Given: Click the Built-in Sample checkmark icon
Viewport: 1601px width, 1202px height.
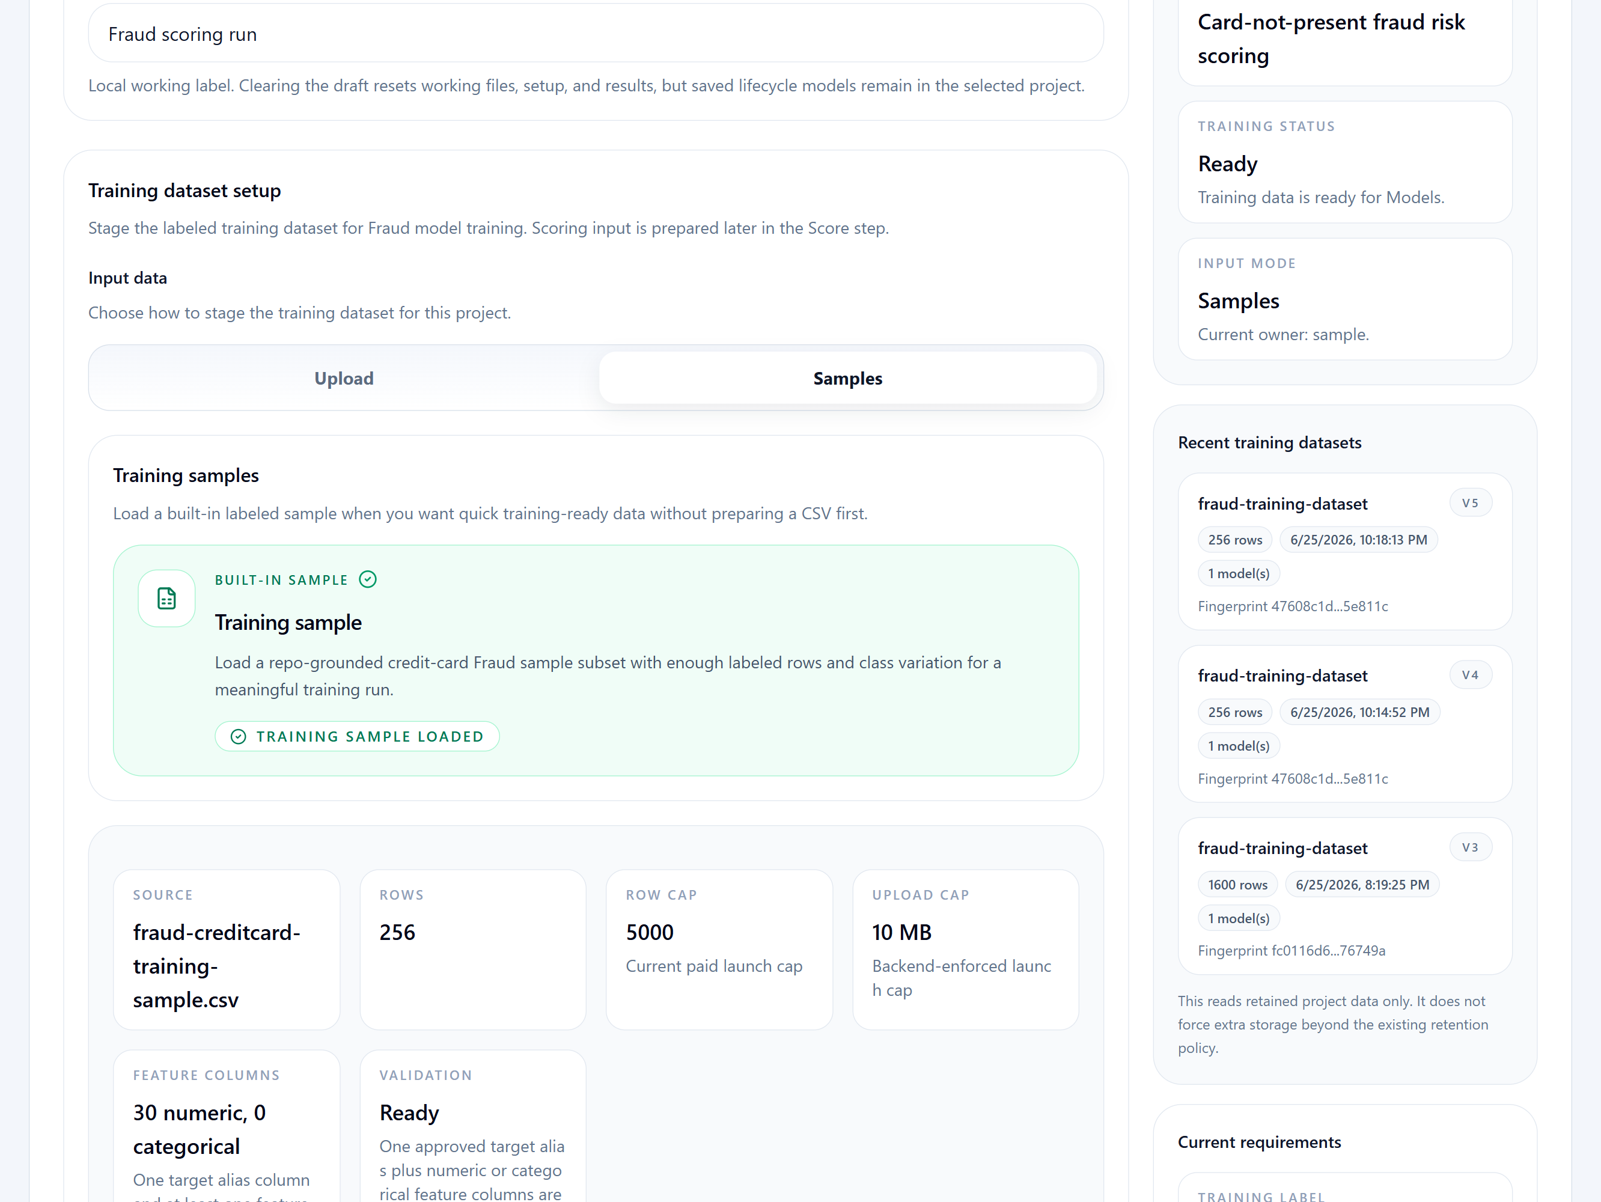Looking at the screenshot, I should (x=368, y=579).
